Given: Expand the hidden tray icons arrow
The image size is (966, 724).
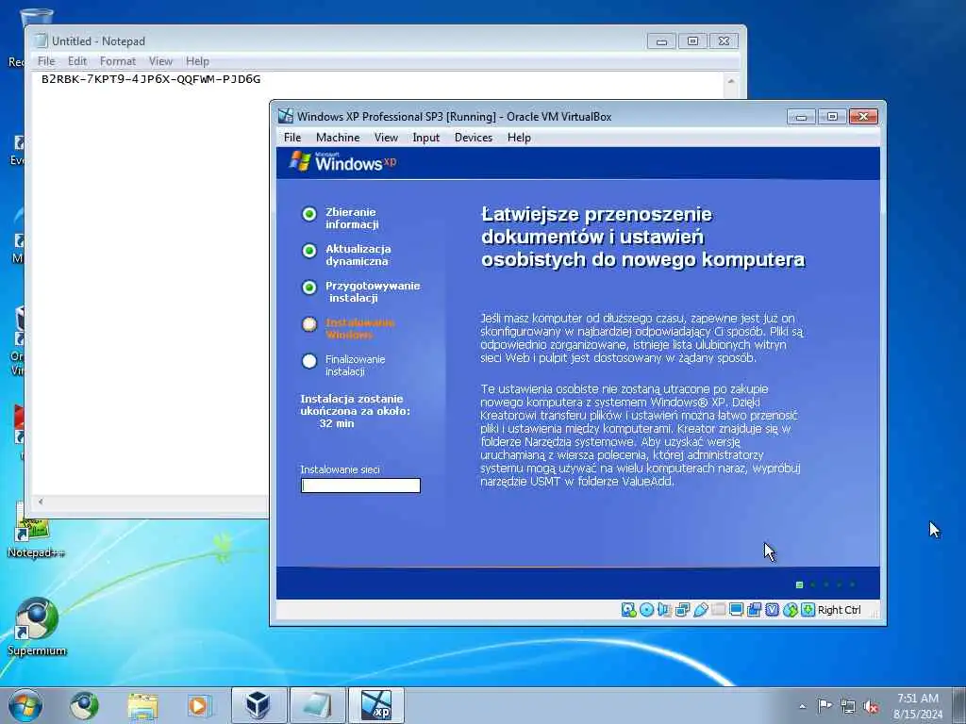Looking at the screenshot, I should 802,707.
